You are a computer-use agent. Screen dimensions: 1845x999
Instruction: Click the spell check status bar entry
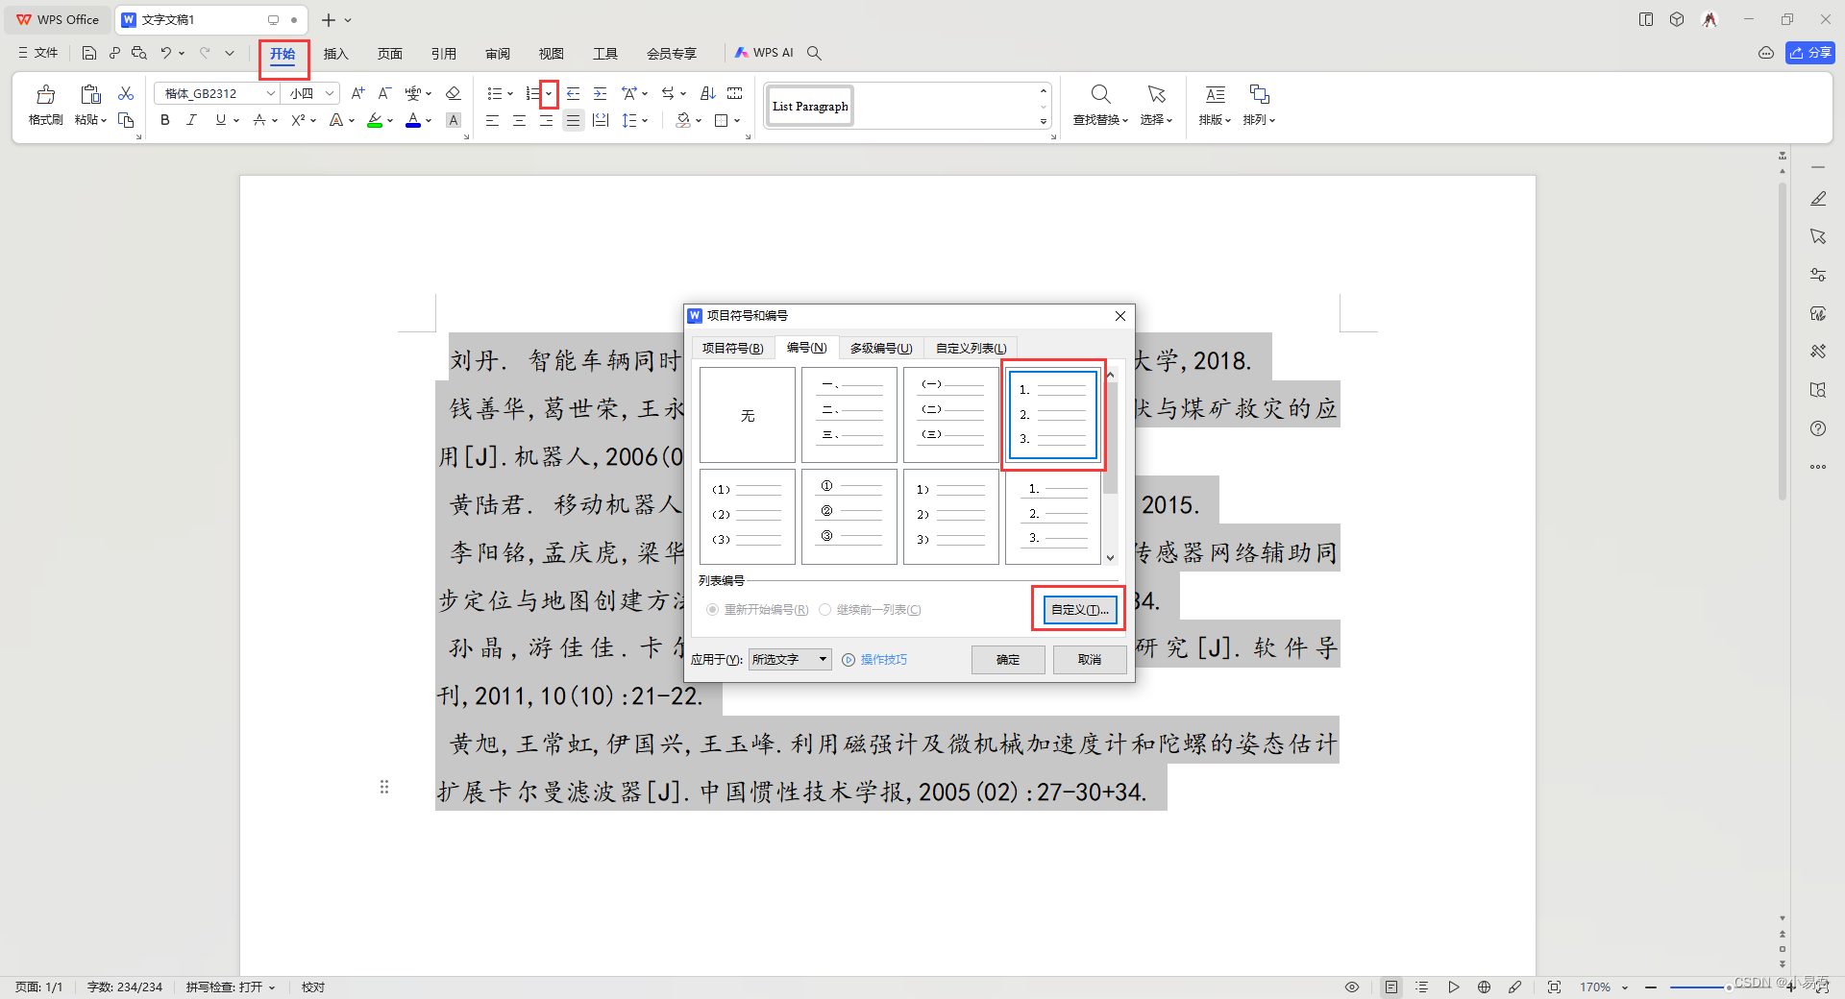231,987
